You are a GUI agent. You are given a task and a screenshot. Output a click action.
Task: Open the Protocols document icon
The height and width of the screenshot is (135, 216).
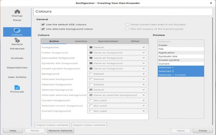(x=17, y=87)
